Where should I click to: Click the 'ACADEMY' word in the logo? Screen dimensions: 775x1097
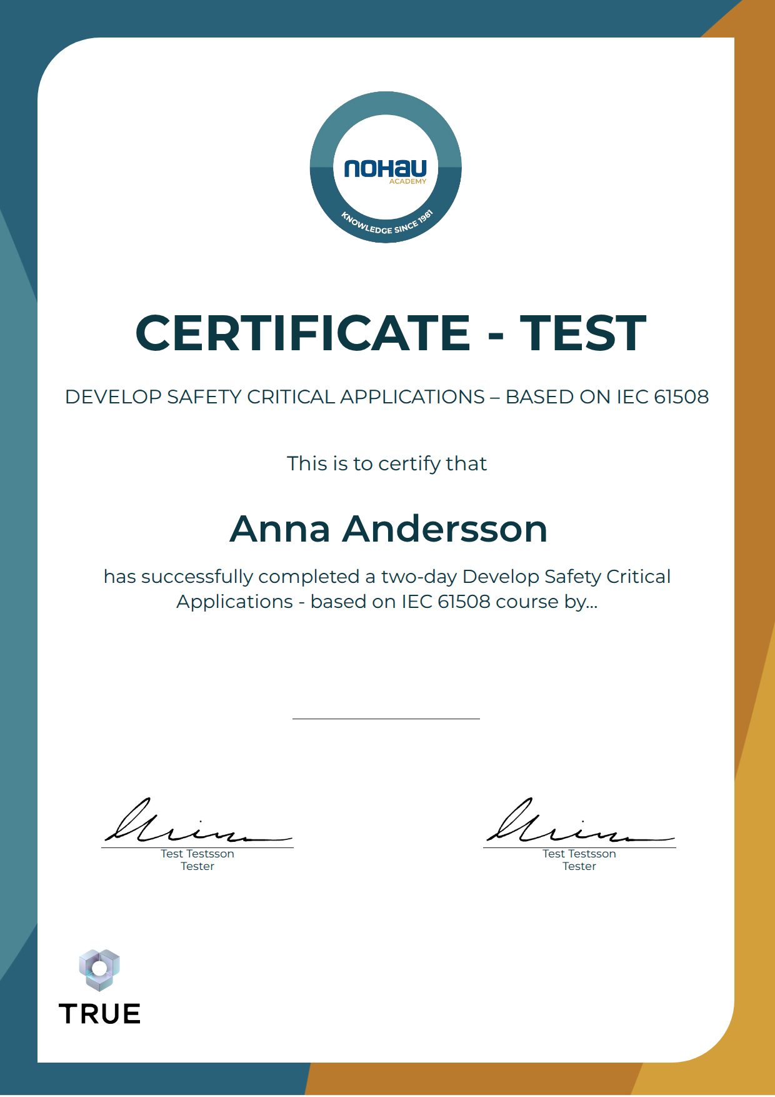click(x=407, y=181)
